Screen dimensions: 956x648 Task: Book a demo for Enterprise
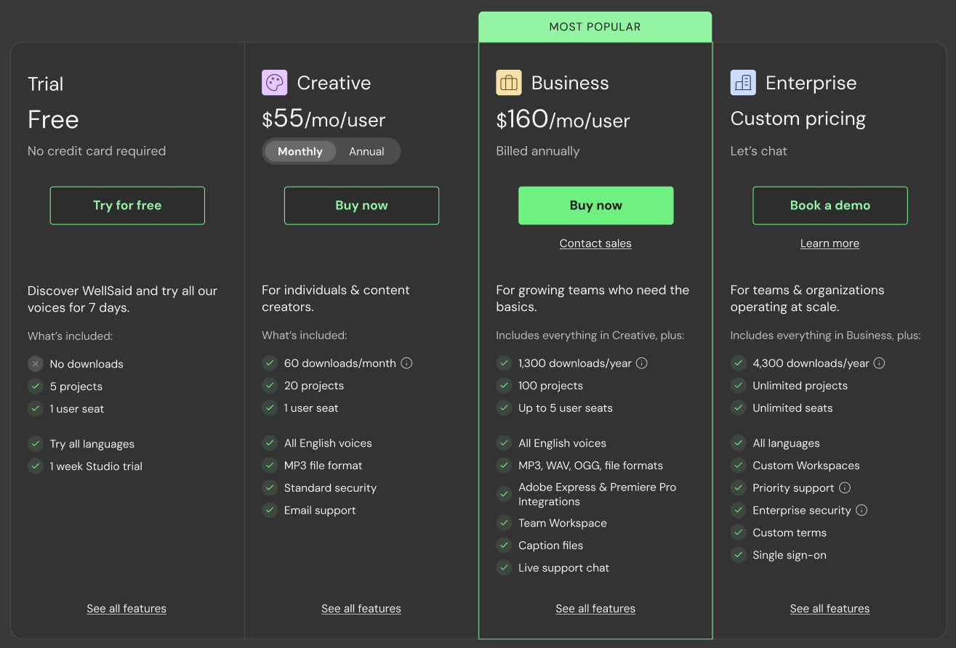coord(830,206)
